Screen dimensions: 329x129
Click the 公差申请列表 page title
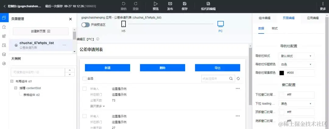coord(91,50)
